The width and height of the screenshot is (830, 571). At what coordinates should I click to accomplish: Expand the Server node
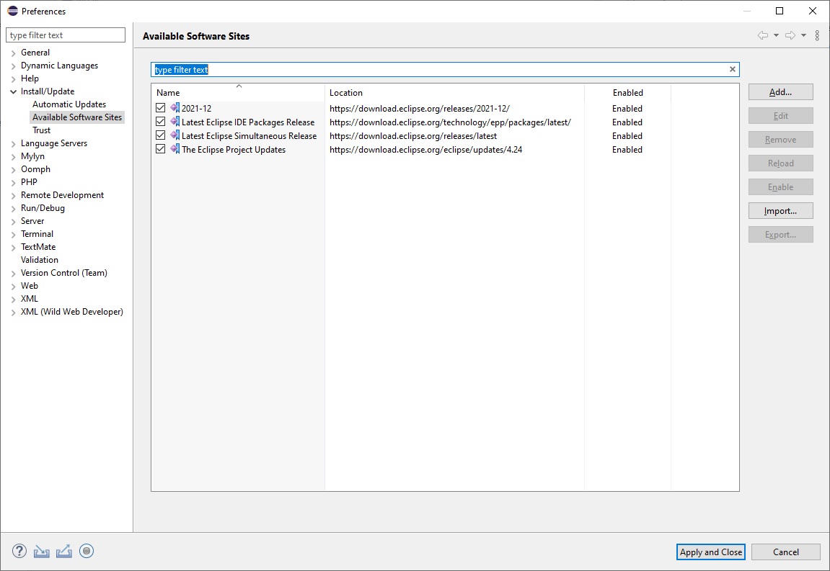coord(13,222)
